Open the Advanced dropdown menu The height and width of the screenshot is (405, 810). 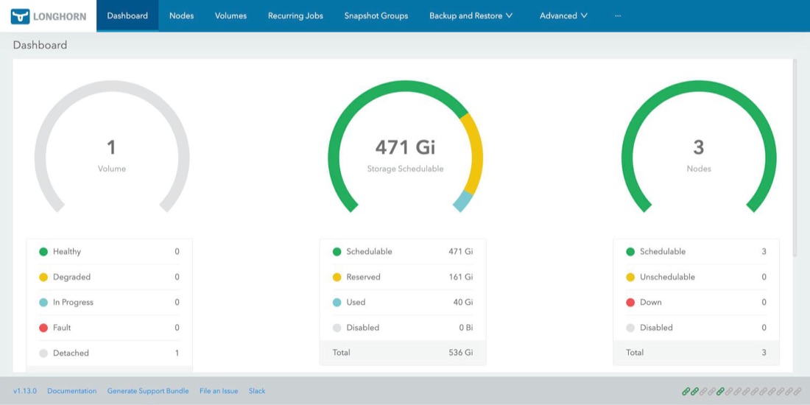click(x=563, y=15)
